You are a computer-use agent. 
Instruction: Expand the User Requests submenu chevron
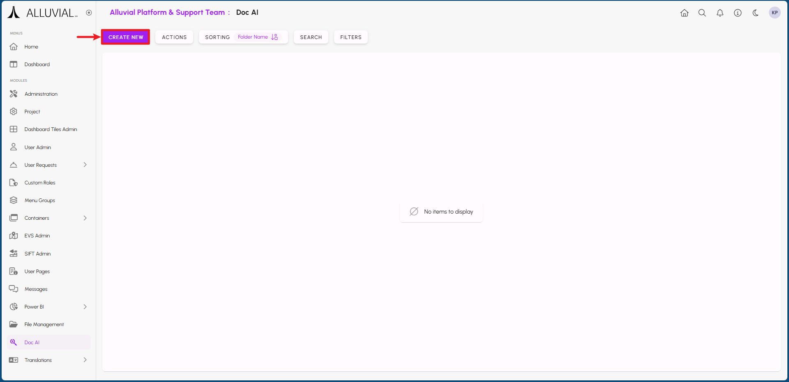(x=85, y=165)
